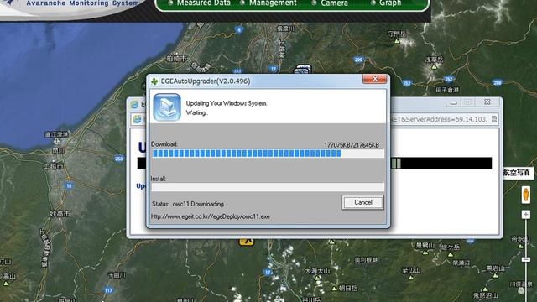Click the Street View pegman icon
The image size is (537, 302).
click(x=526, y=194)
